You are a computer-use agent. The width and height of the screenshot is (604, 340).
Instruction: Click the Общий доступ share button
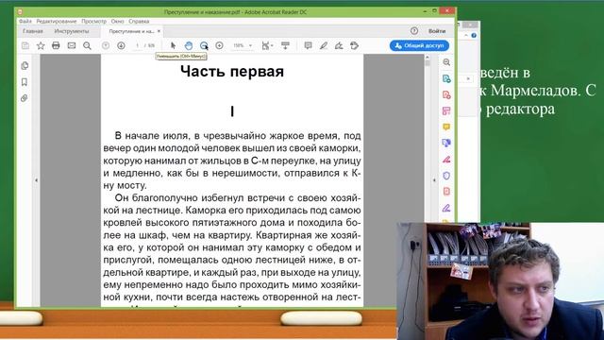419,45
